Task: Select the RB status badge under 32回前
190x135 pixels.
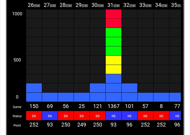Action: [129, 116]
